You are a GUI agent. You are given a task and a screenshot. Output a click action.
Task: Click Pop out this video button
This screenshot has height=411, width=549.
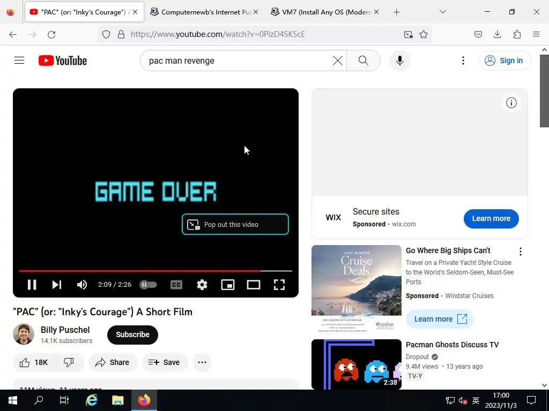click(x=235, y=224)
